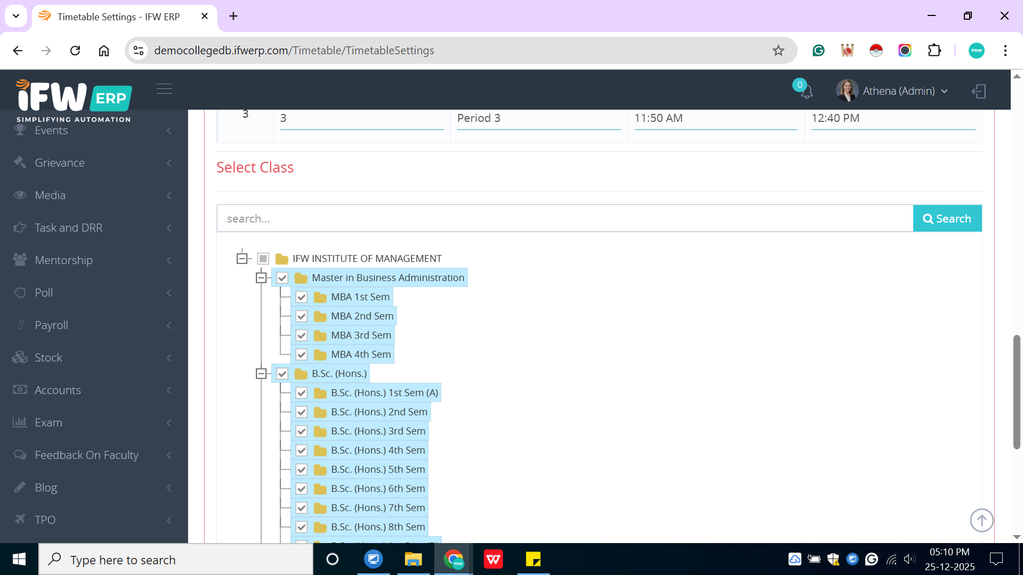Uncheck B.Sc. (Hons.) 3rd Sem checkbox
1023x575 pixels.
pyautogui.click(x=302, y=431)
